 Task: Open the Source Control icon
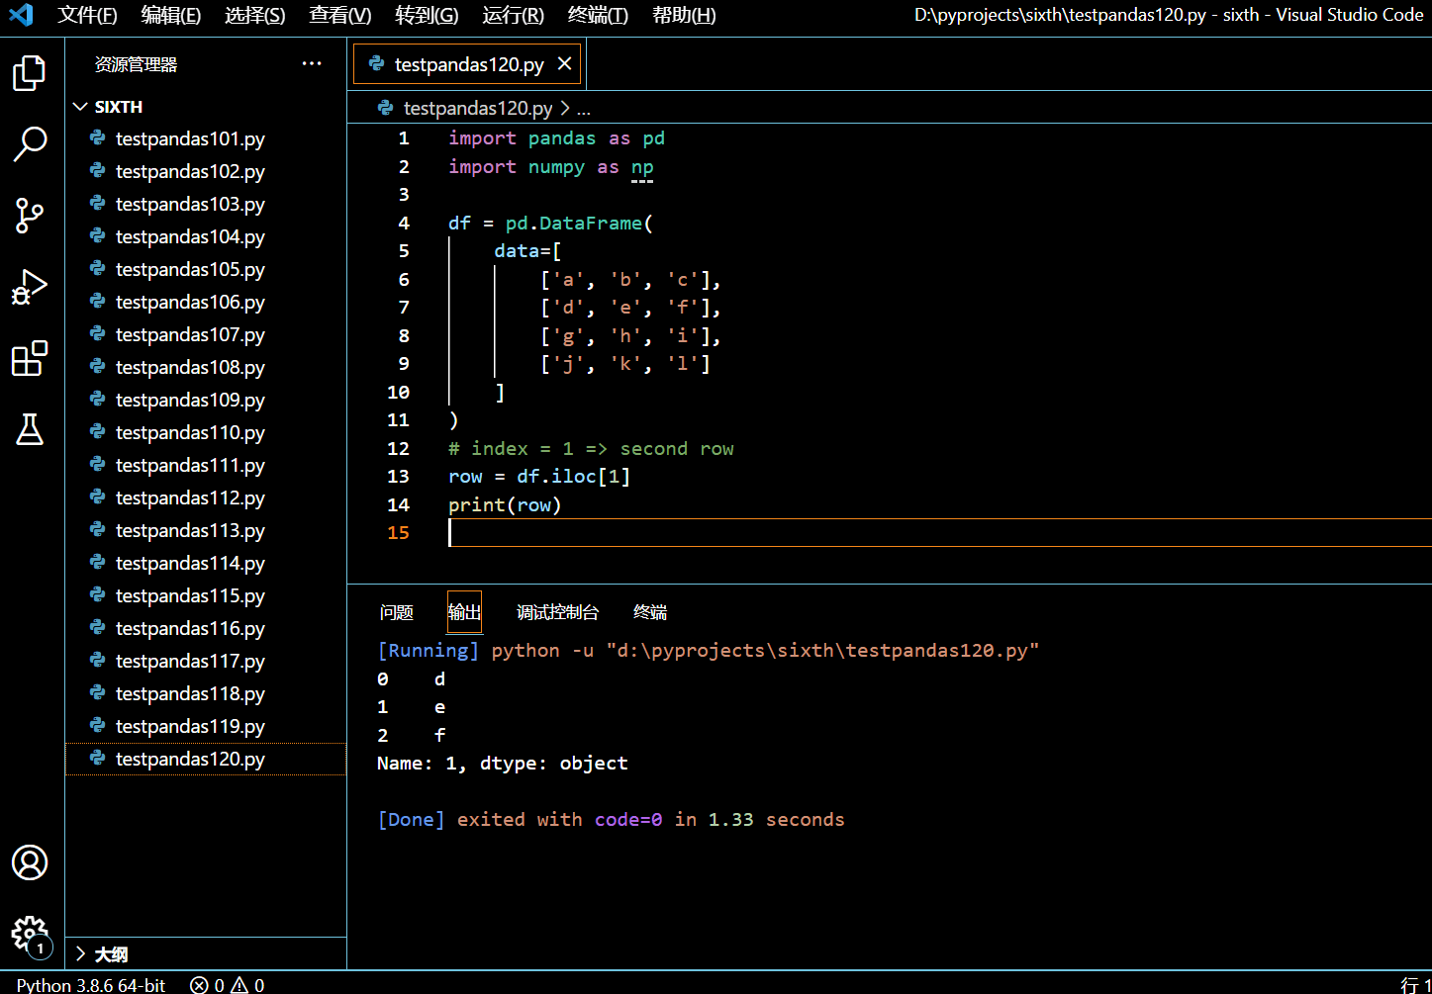[30, 215]
